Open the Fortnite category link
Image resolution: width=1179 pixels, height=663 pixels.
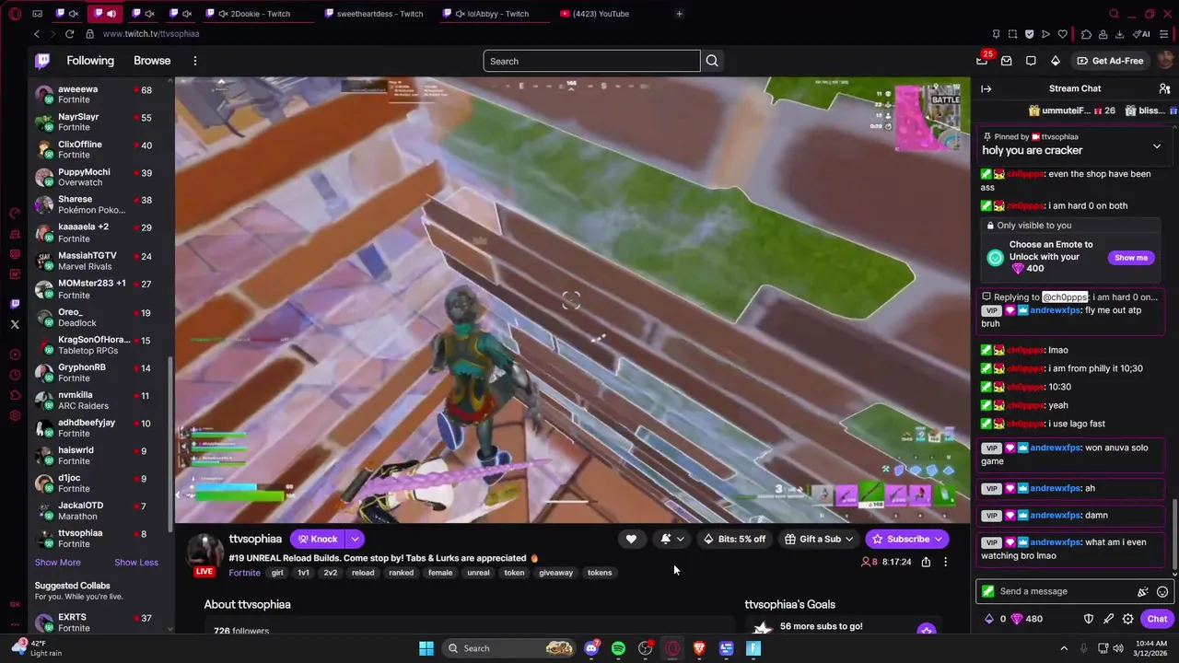[244, 573]
